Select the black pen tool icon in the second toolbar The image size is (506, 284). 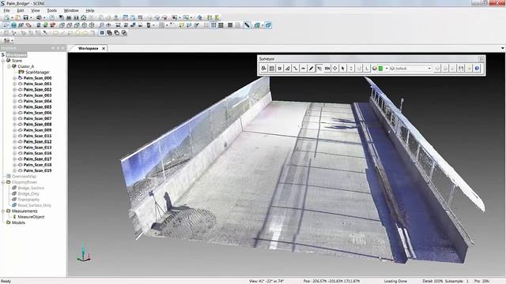pyautogui.click(x=247, y=25)
